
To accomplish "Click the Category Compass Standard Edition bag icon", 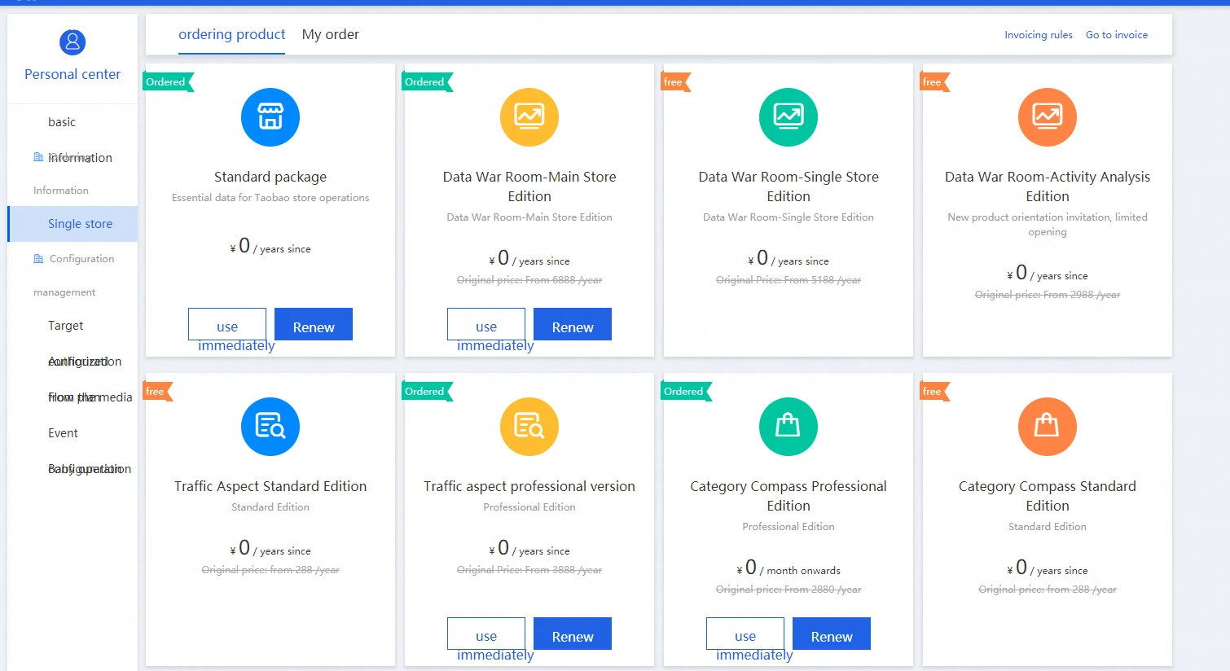I will point(1048,427).
